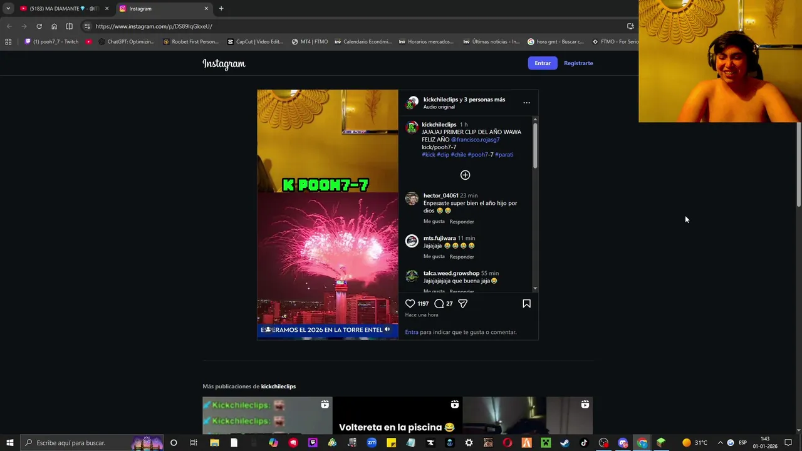Open the pooh7_7 - Twitch bookmark

tap(51, 42)
